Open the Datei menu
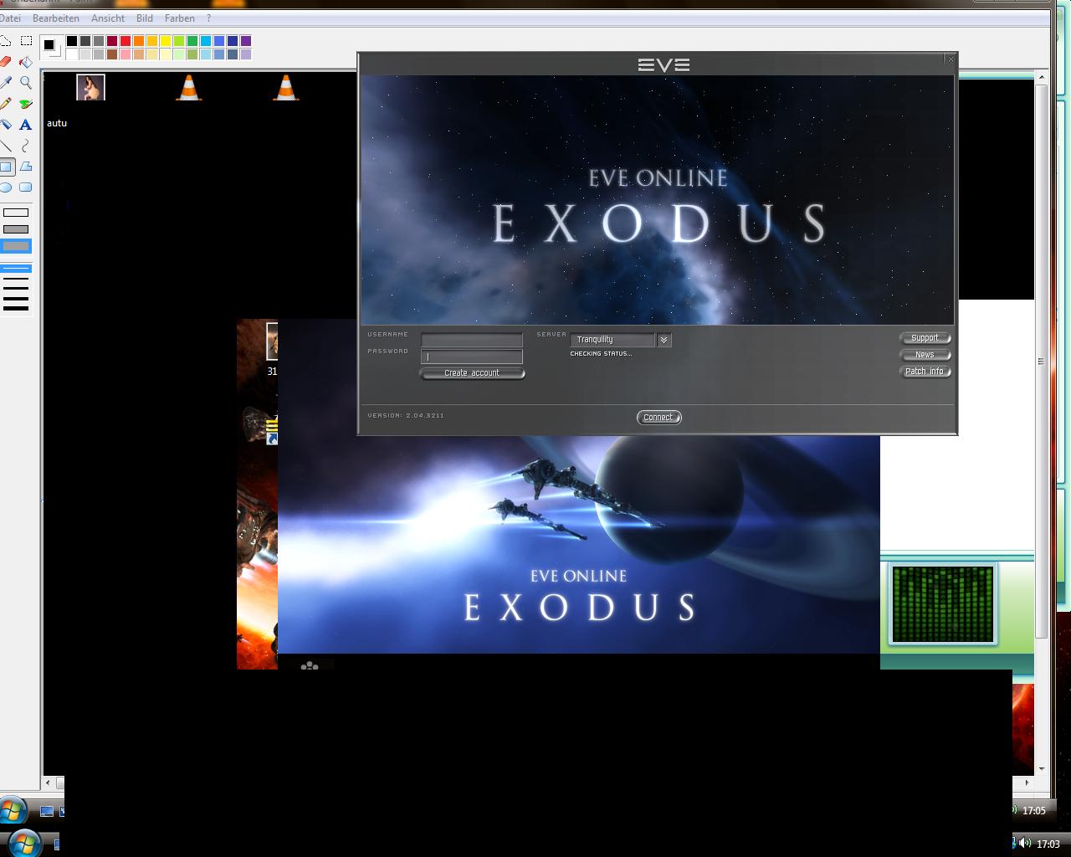Screen dimensions: 1071x857 point(10,18)
